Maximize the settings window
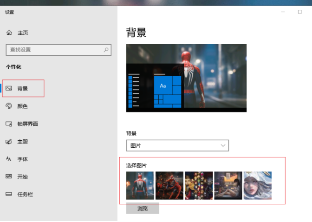The image size is (312, 222). tap(300, 12)
